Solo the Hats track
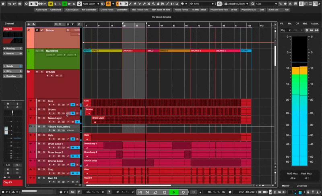Viewport: 322px width, 196px height. pyautogui.click(x=44, y=135)
